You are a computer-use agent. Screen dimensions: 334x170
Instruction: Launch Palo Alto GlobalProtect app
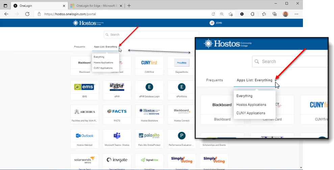point(149,138)
